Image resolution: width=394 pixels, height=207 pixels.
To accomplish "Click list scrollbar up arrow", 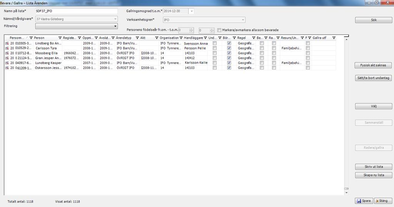I will click(x=347, y=39).
